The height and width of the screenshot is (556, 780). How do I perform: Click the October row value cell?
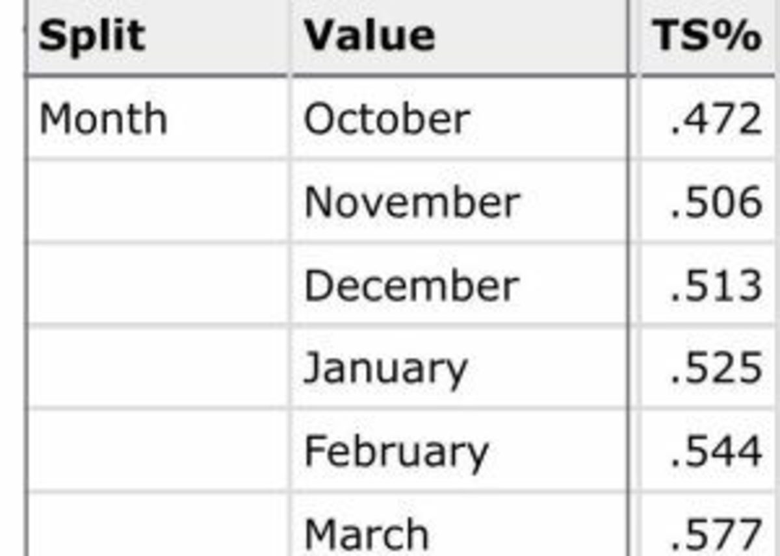pos(387,120)
